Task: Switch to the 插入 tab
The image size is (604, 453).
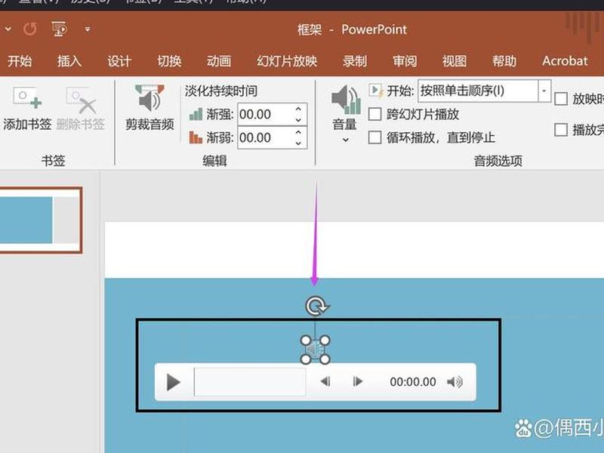Action: click(x=69, y=61)
